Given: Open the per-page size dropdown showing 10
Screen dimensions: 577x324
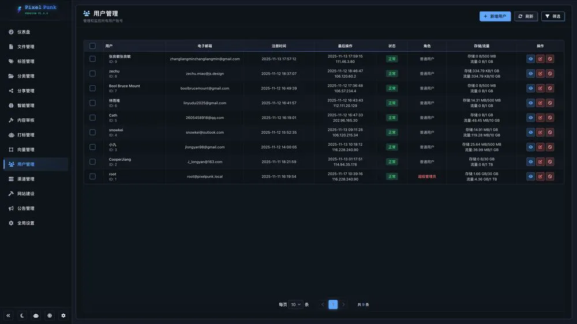Looking at the screenshot, I should (296, 304).
